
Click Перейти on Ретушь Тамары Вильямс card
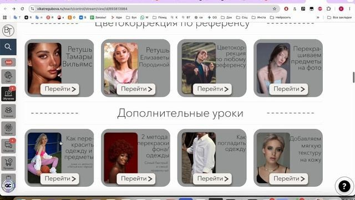click(x=60, y=89)
